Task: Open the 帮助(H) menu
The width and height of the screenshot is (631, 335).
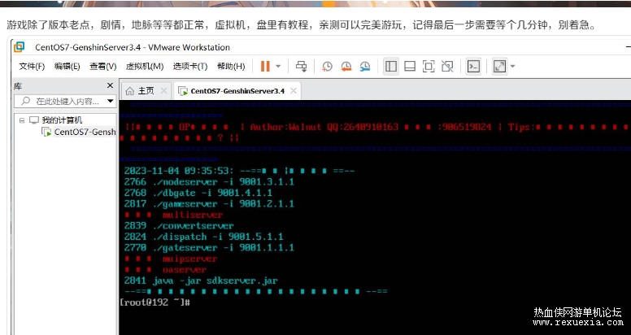Action: tap(231, 66)
